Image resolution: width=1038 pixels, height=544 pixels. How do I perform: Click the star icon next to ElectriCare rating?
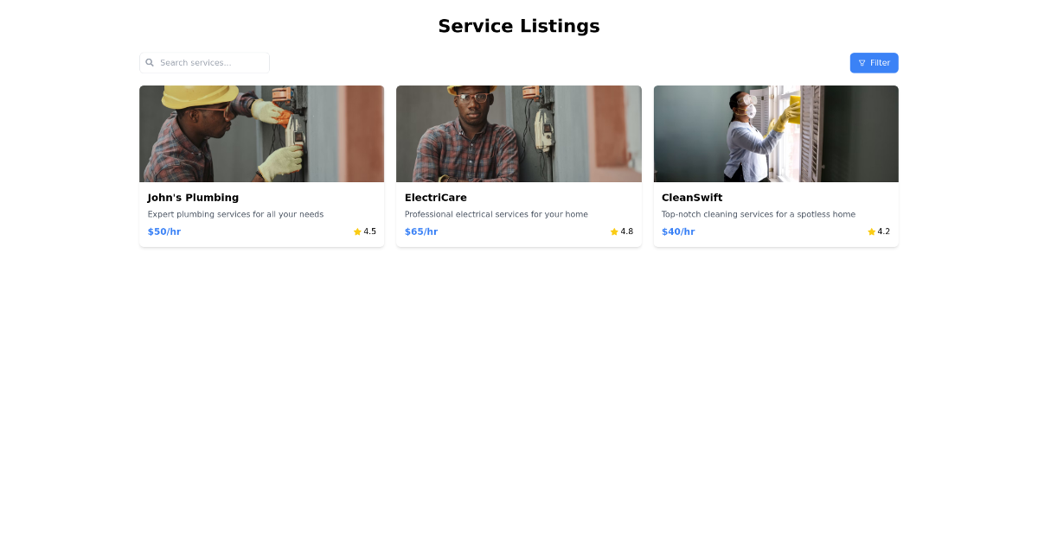pyautogui.click(x=614, y=231)
